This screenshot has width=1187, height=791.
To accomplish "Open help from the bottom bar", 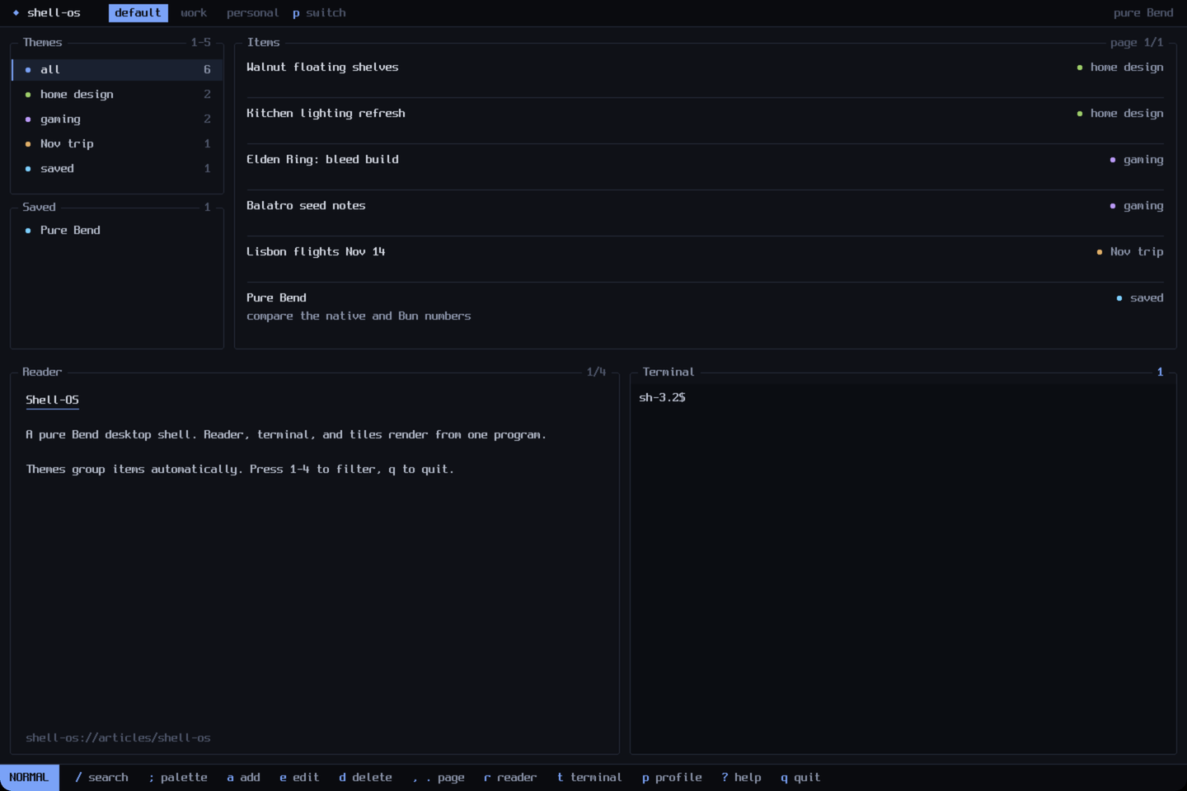I will pyautogui.click(x=741, y=778).
